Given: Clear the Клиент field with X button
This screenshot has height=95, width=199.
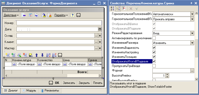Looking at the screenshot, I should [x=100, y=42].
